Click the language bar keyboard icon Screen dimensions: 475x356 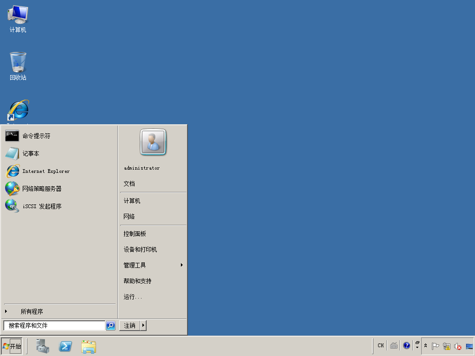[394, 345]
